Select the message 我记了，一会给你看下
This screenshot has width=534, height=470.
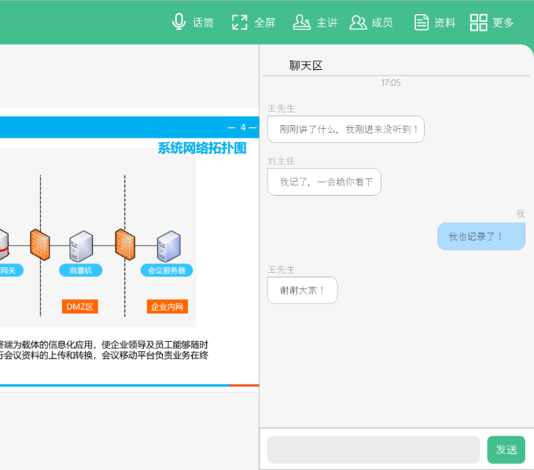[x=324, y=182]
